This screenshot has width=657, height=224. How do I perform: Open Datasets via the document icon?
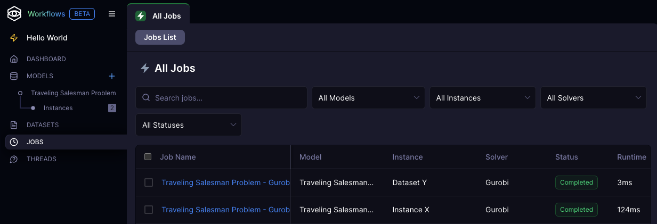pyautogui.click(x=14, y=125)
